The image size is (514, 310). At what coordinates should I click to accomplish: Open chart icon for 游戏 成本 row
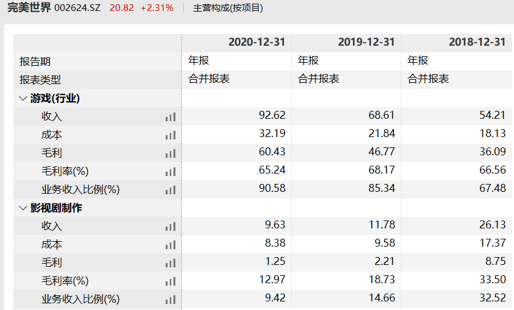click(171, 135)
